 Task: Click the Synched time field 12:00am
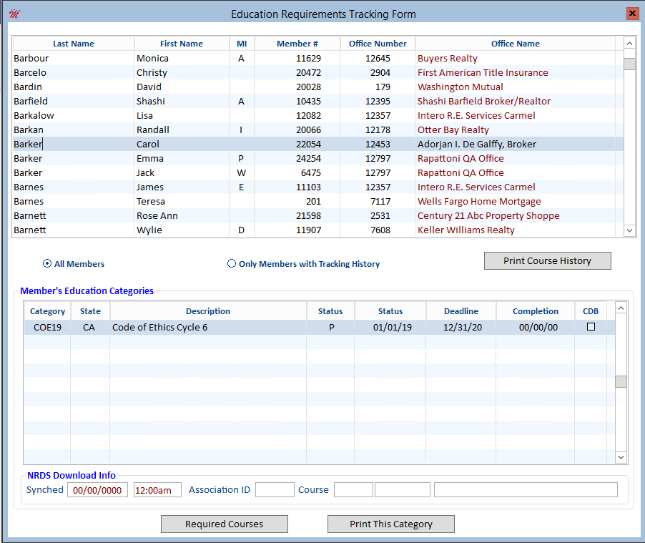pyautogui.click(x=157, y=490)
